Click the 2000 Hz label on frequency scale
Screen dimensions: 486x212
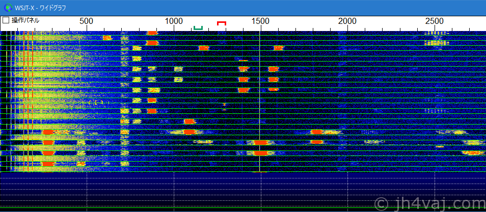(347, 21)
